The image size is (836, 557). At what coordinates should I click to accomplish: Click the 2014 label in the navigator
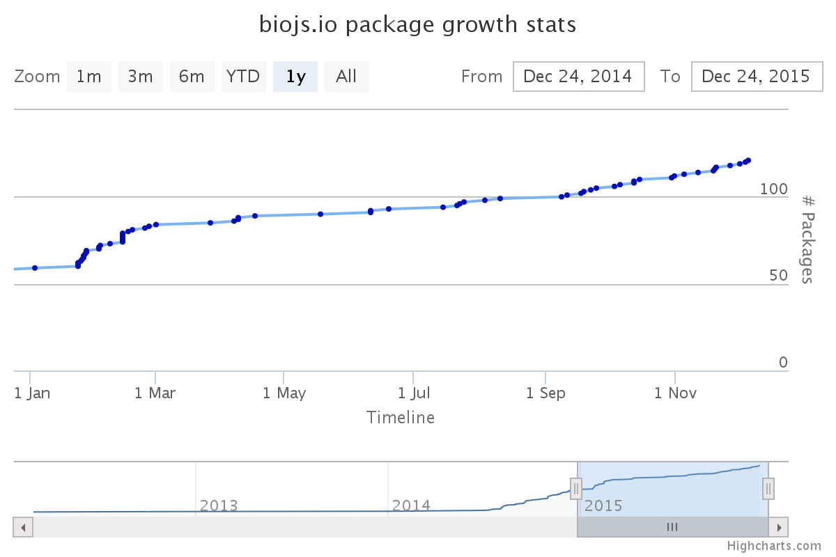(411, 505)
